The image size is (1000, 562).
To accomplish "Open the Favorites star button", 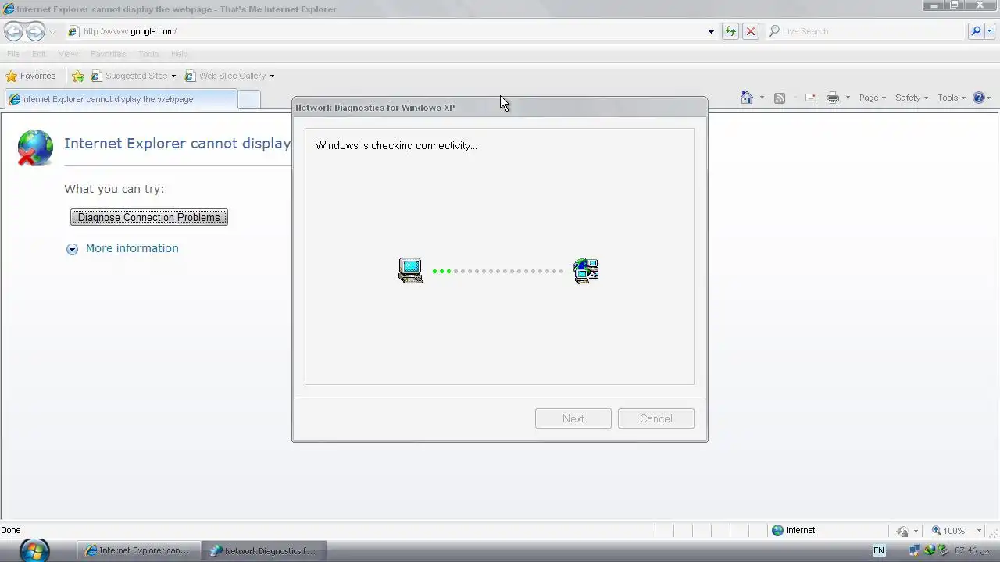I will 31,76.
